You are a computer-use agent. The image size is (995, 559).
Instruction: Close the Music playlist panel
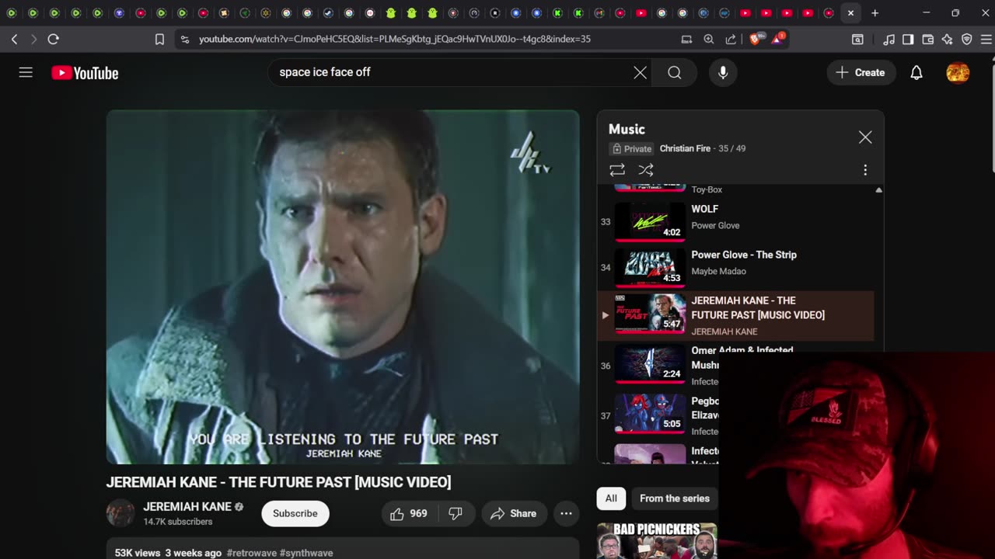coord(865,137)
